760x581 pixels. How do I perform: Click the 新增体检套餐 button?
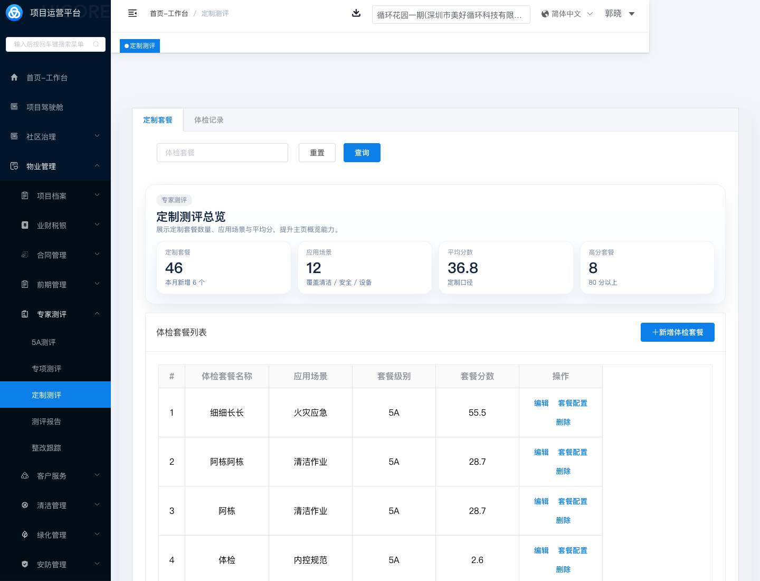click(677, 332)
